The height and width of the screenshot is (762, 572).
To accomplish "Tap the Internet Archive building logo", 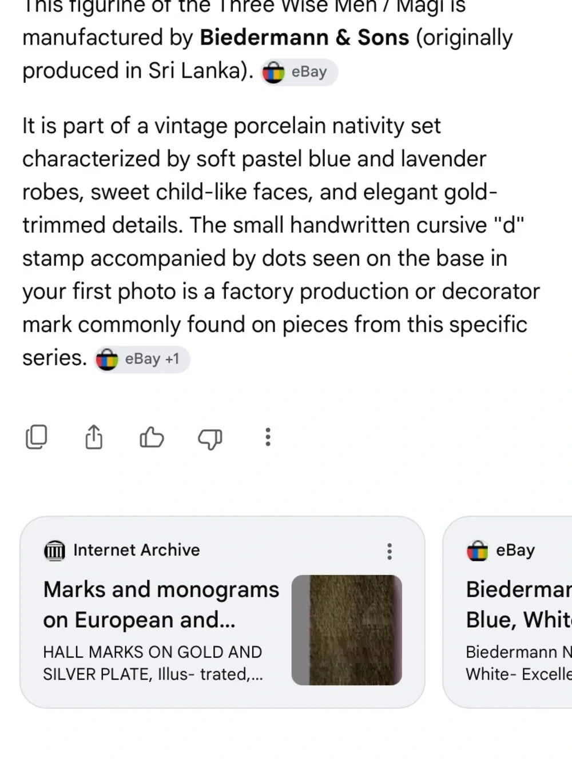I will [55, 550].
